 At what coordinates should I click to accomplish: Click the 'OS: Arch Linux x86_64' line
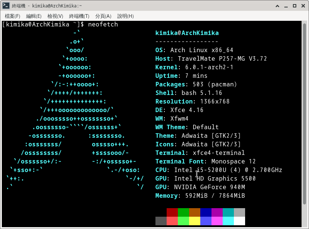194,50
